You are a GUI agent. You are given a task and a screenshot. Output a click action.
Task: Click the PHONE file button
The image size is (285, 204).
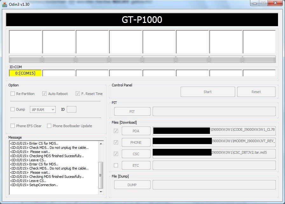click(136, 142)
